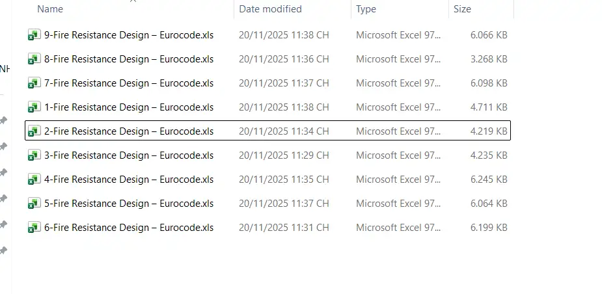
Task: Sort files by Date modified column
Action: pos(270,9)
